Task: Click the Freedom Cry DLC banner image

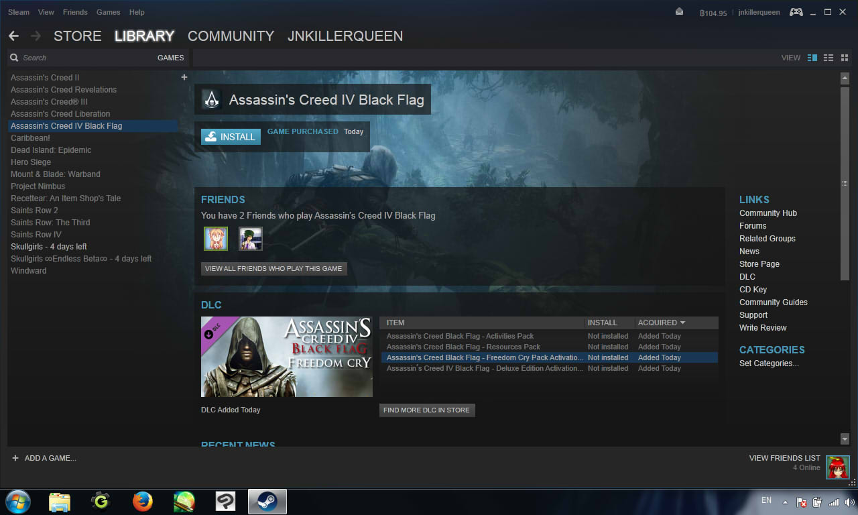Action: pos(287,357)
